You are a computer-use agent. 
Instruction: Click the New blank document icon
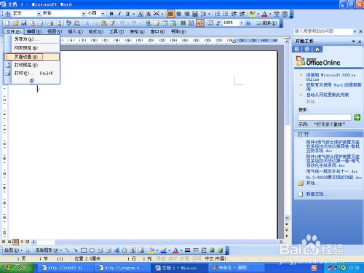(7, 23)
